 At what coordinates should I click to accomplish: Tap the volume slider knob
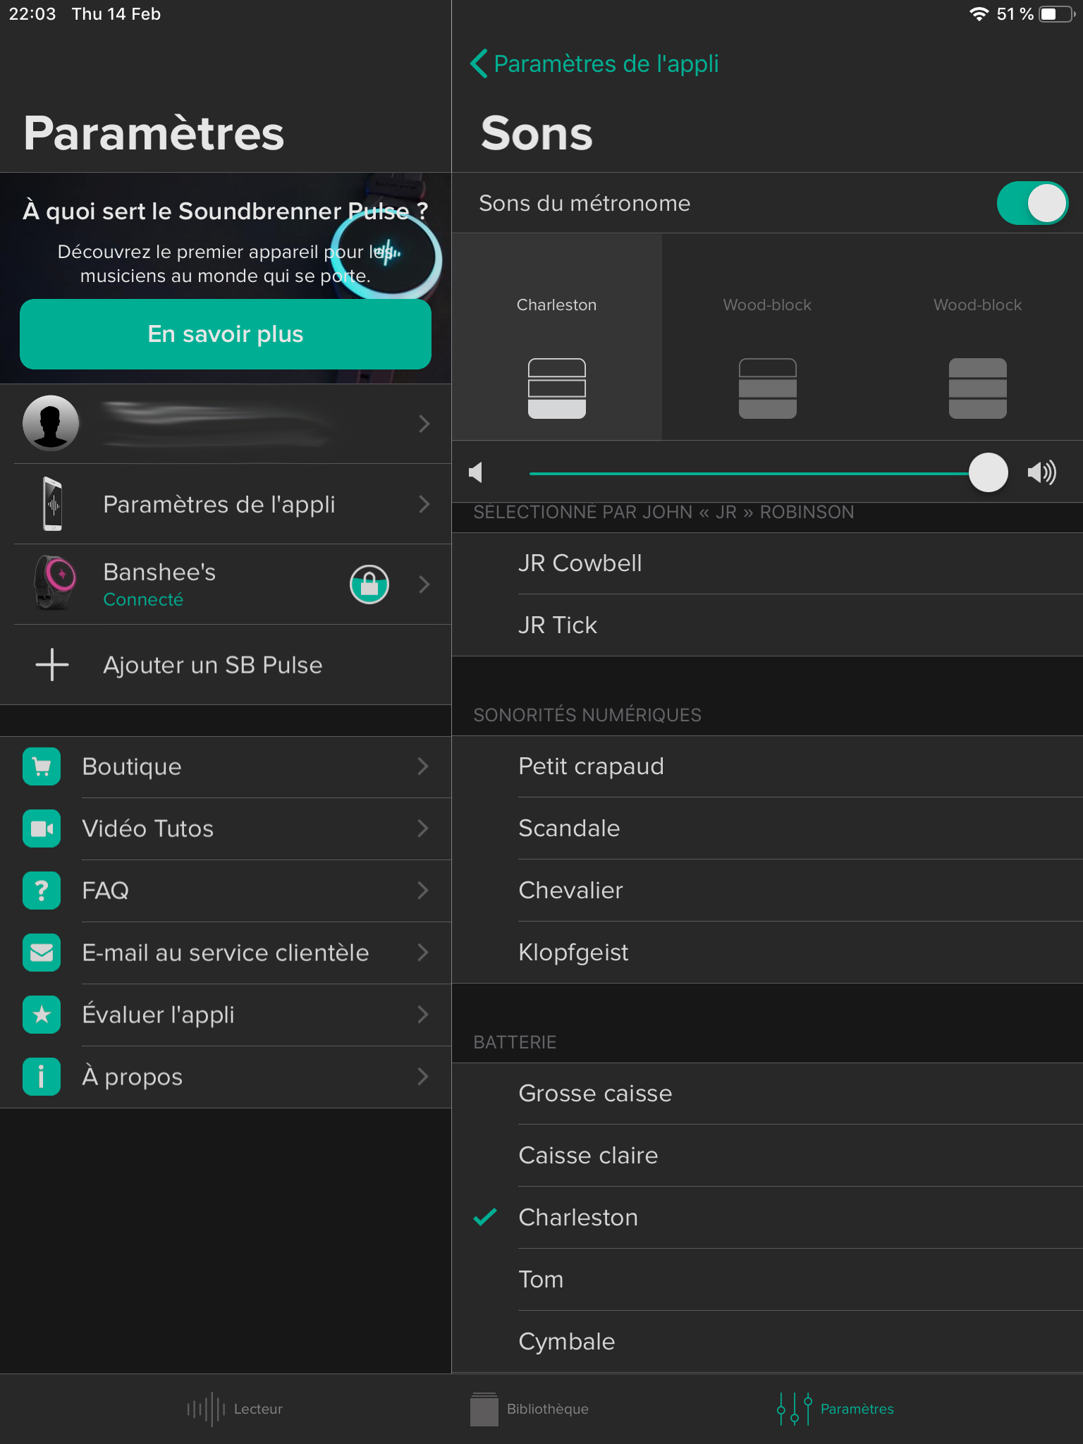pos(988,472)
